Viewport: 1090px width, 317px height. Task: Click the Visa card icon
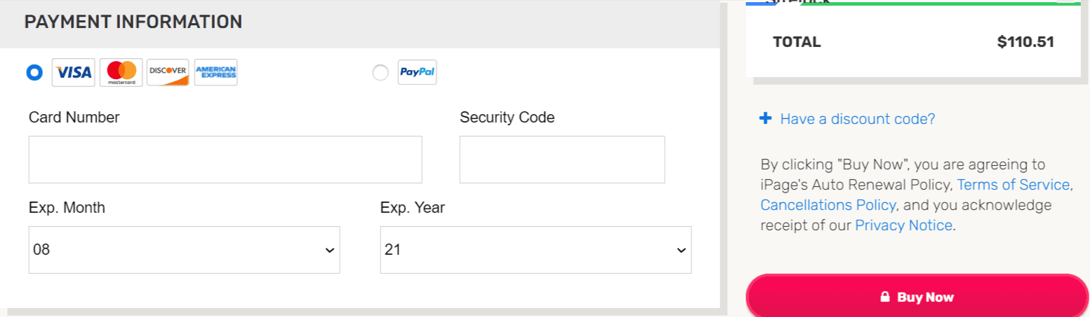click(x=73, y=72)
